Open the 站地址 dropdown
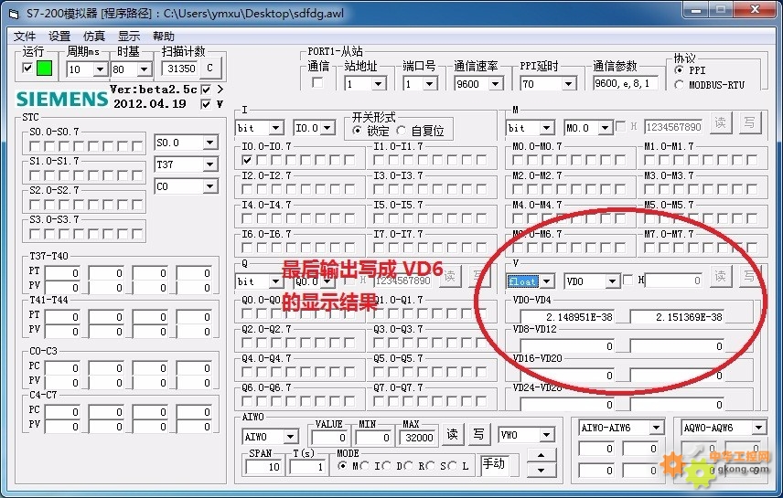This screenshot has height=498, width=783. tap(379, 84)
